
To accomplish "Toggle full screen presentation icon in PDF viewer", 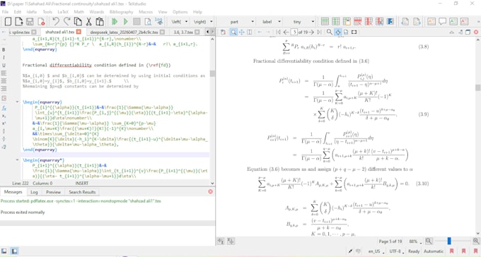I will 354,32.
